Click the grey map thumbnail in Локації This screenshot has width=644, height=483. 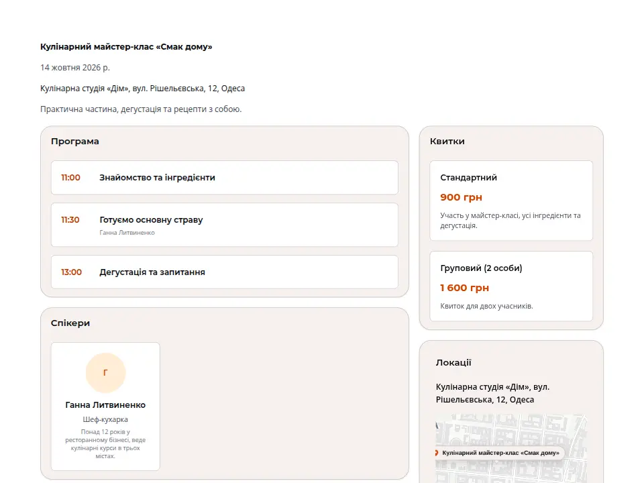pyautogui.click(x=511, y=449)
